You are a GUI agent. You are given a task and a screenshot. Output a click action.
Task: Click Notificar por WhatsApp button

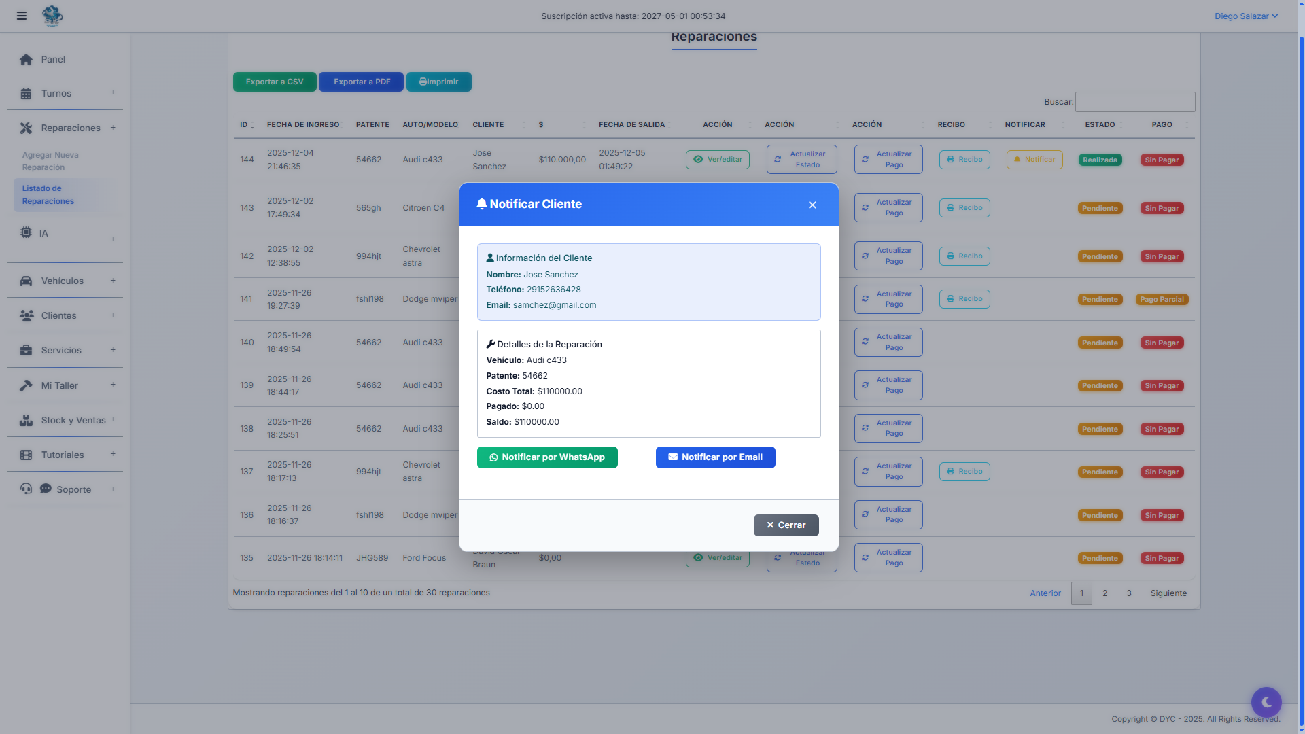(547, 457)
